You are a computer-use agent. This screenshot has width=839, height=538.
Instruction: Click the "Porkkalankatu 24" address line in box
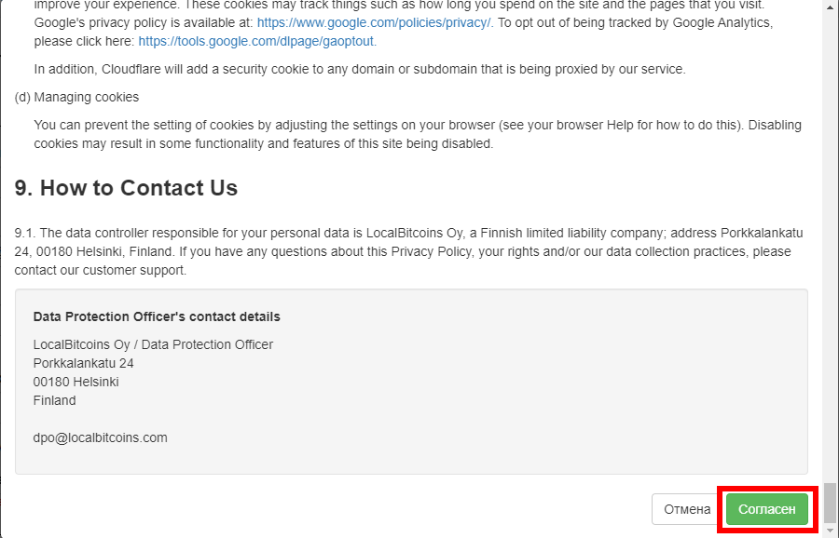point(84,363)
